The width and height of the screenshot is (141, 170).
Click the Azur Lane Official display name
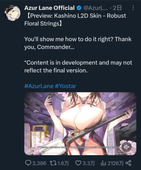point(49,8)
